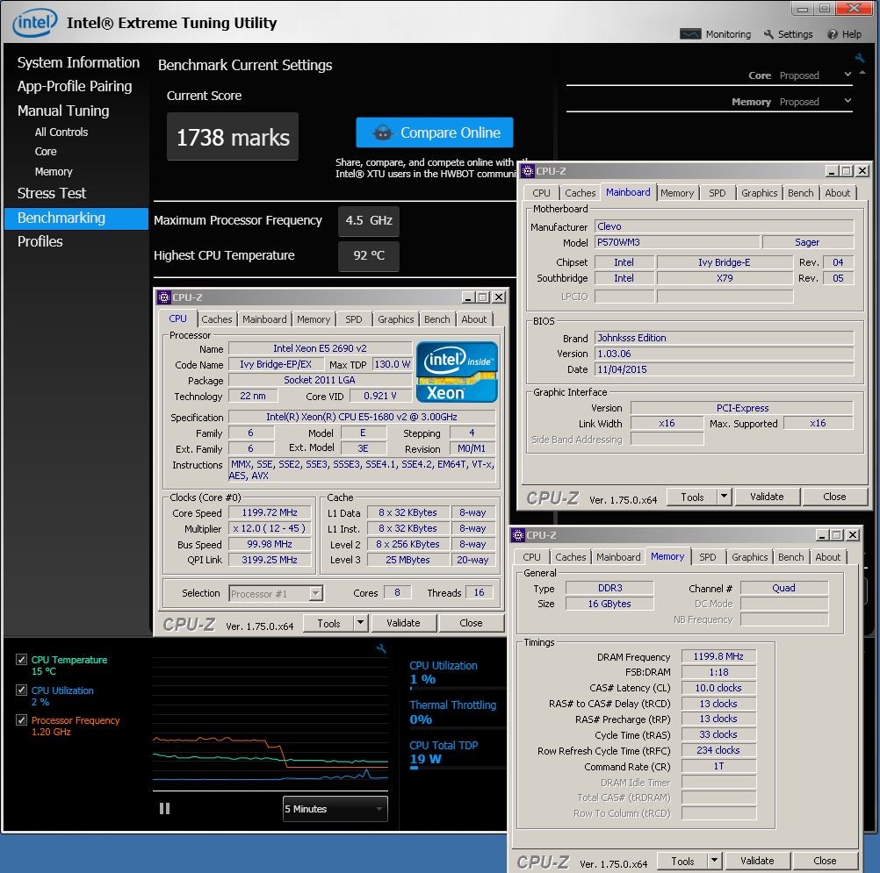Switch to Memory tab in CPU-Z CPU window
This screenshot has height=873, width=880.
click(314, 319)
